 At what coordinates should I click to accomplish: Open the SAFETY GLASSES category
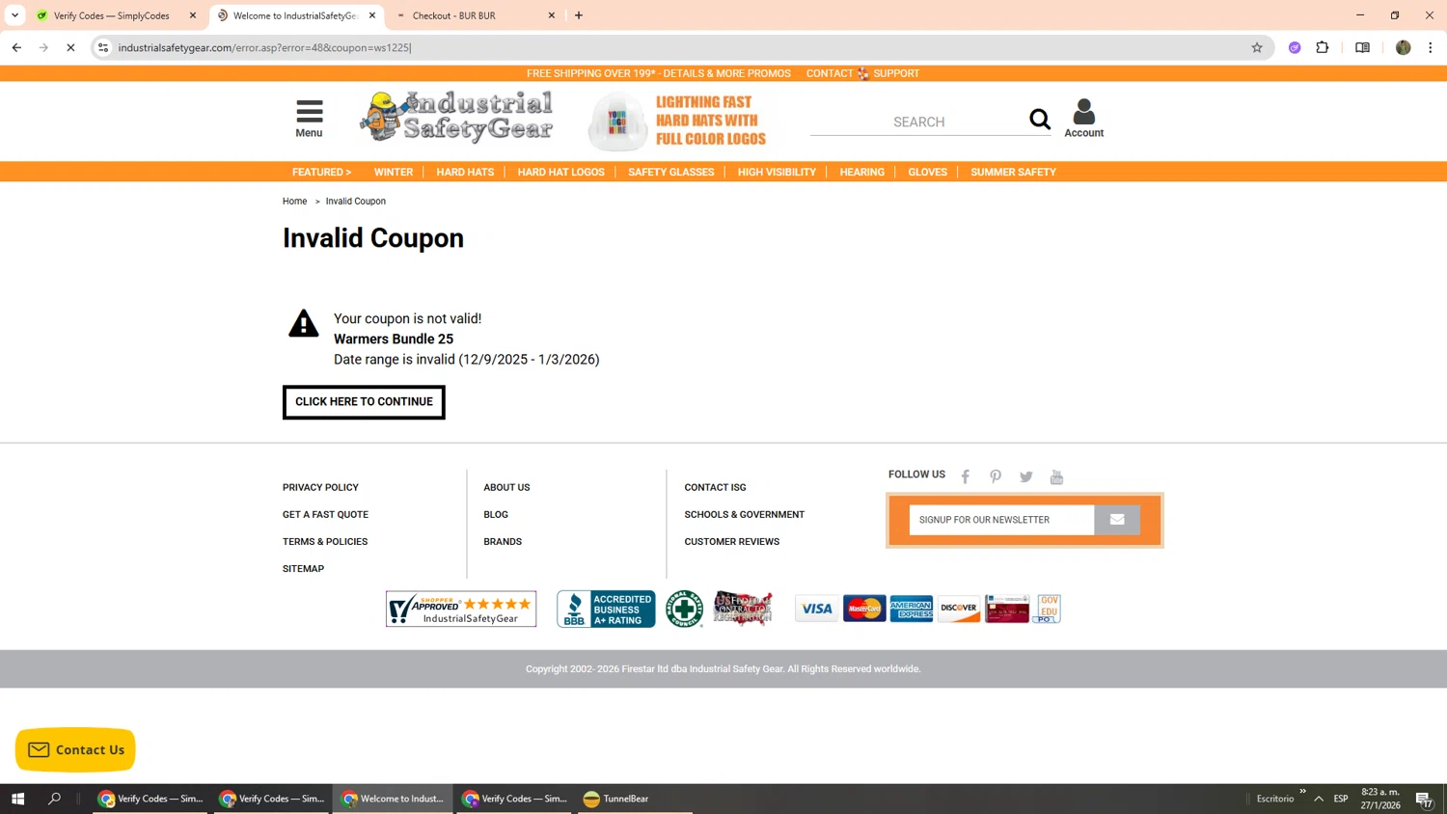671,172
